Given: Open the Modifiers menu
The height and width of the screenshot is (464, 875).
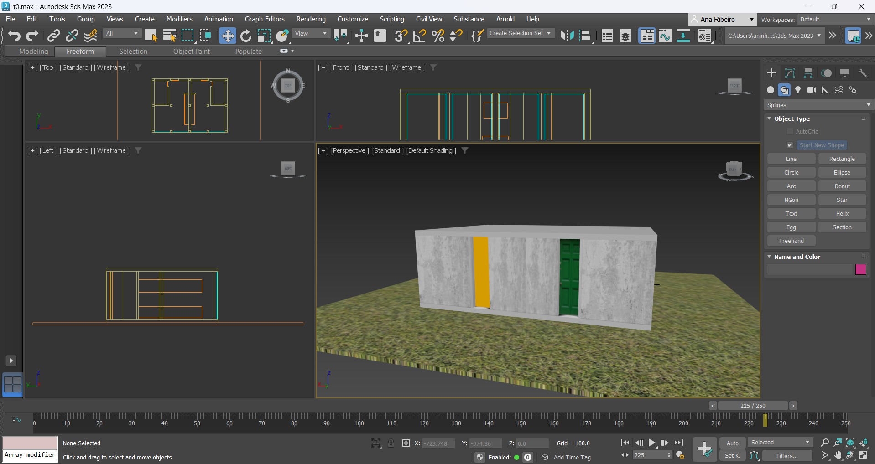Looking at the screenshot, I should (x=179, y=19).
